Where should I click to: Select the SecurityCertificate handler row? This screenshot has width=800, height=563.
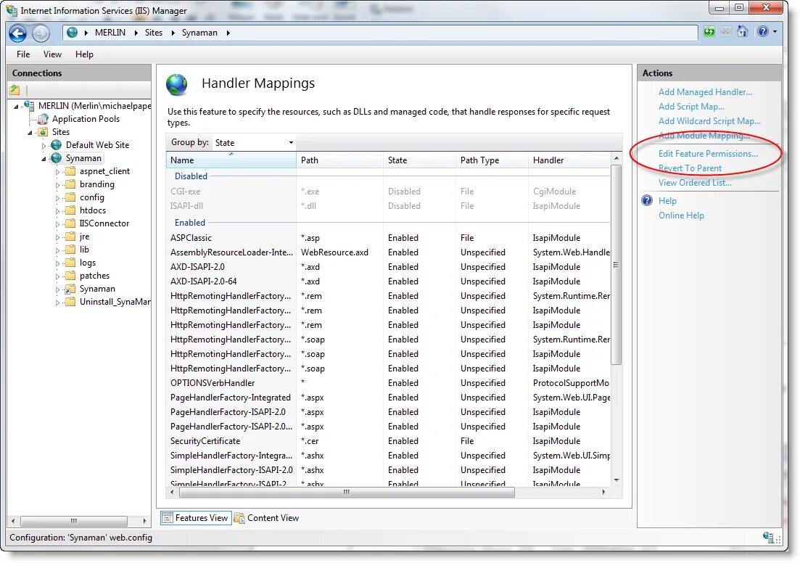click(388, 441)
